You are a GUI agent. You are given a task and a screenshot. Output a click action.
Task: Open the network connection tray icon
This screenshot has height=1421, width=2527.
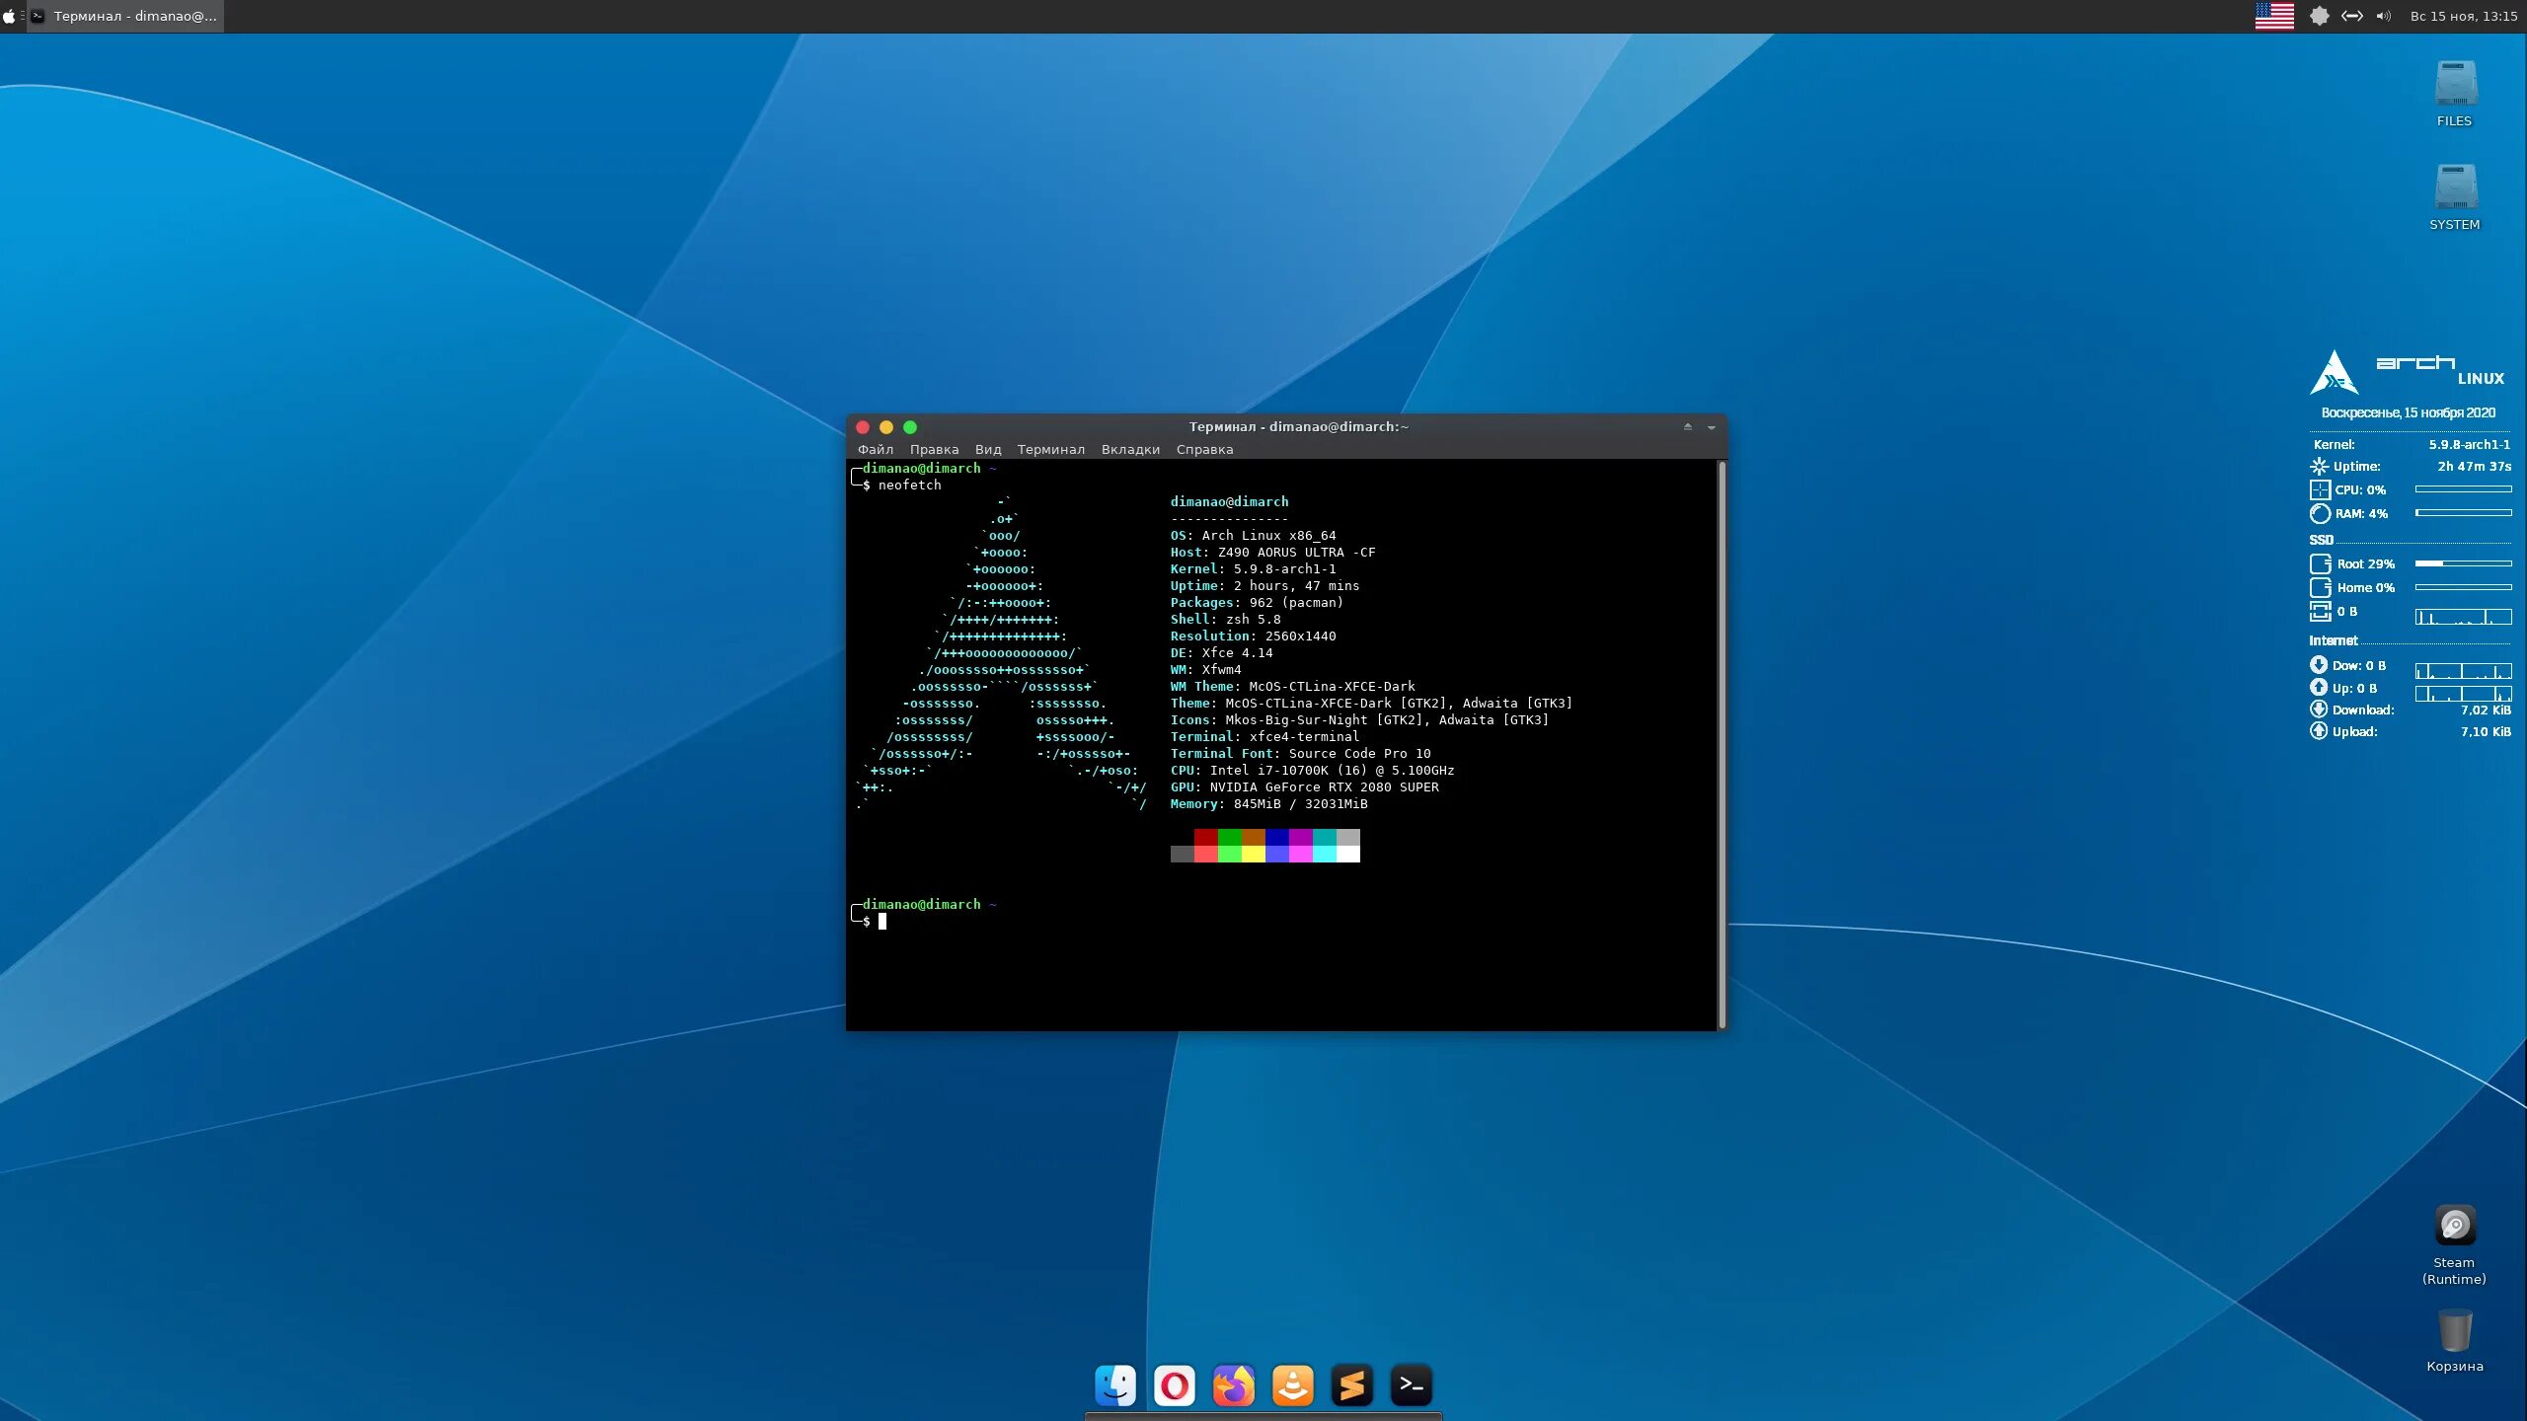click(x=2352, y=16)
